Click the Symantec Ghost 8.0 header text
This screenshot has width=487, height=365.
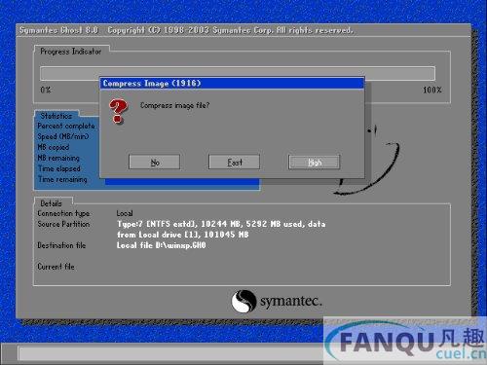[x=58, y=30]
